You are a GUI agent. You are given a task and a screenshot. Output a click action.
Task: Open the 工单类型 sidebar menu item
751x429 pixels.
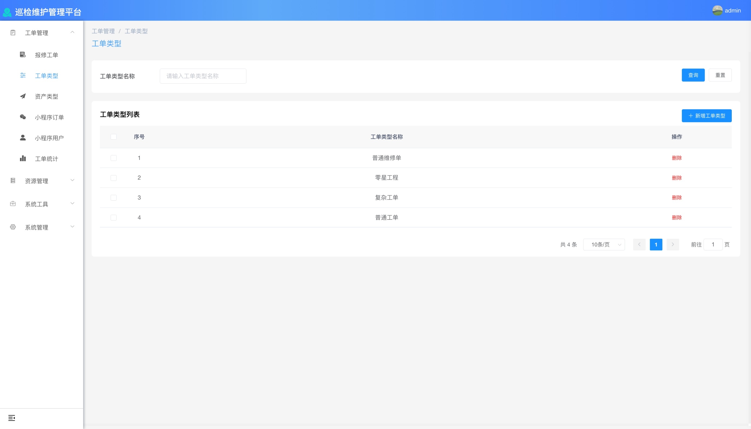46,76
